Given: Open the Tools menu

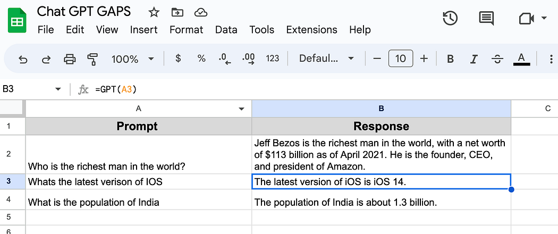Looking at the screenshot, I should [x=261, y=30].
